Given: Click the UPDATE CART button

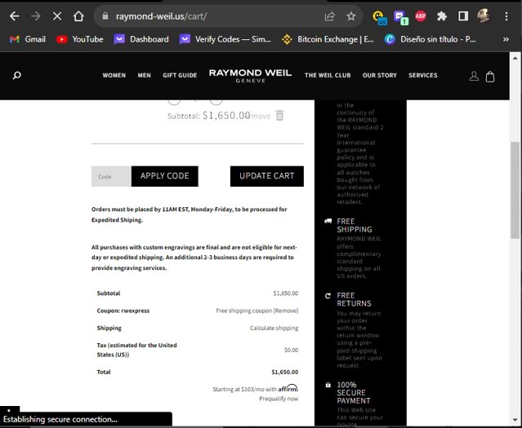Looking at the screenshot, I should [x=267, y=176].
